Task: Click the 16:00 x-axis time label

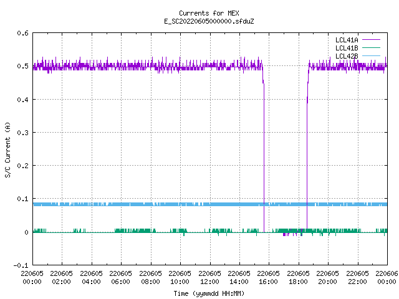Action: tap(269, 282)
